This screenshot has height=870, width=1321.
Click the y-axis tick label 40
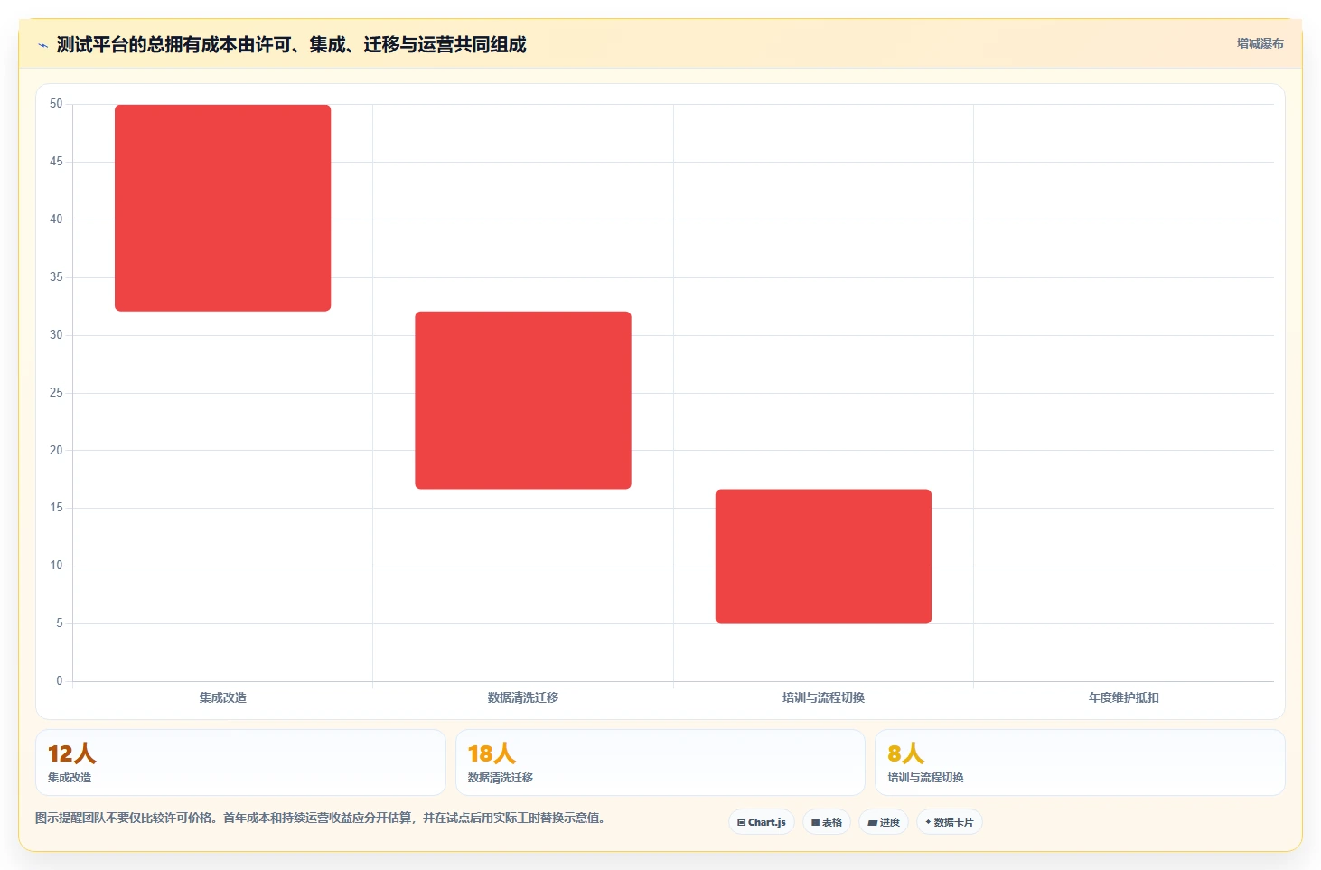(x=56, y=220)
